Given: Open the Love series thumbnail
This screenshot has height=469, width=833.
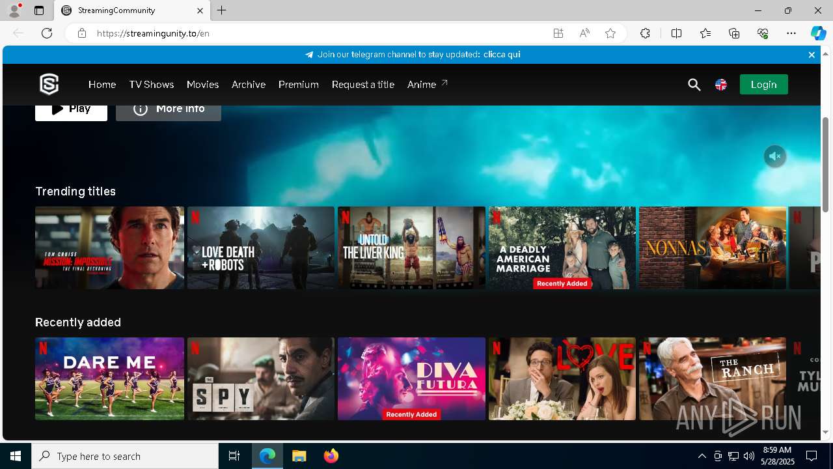Looking at the screenshot, I should click(x=562, y=378).
